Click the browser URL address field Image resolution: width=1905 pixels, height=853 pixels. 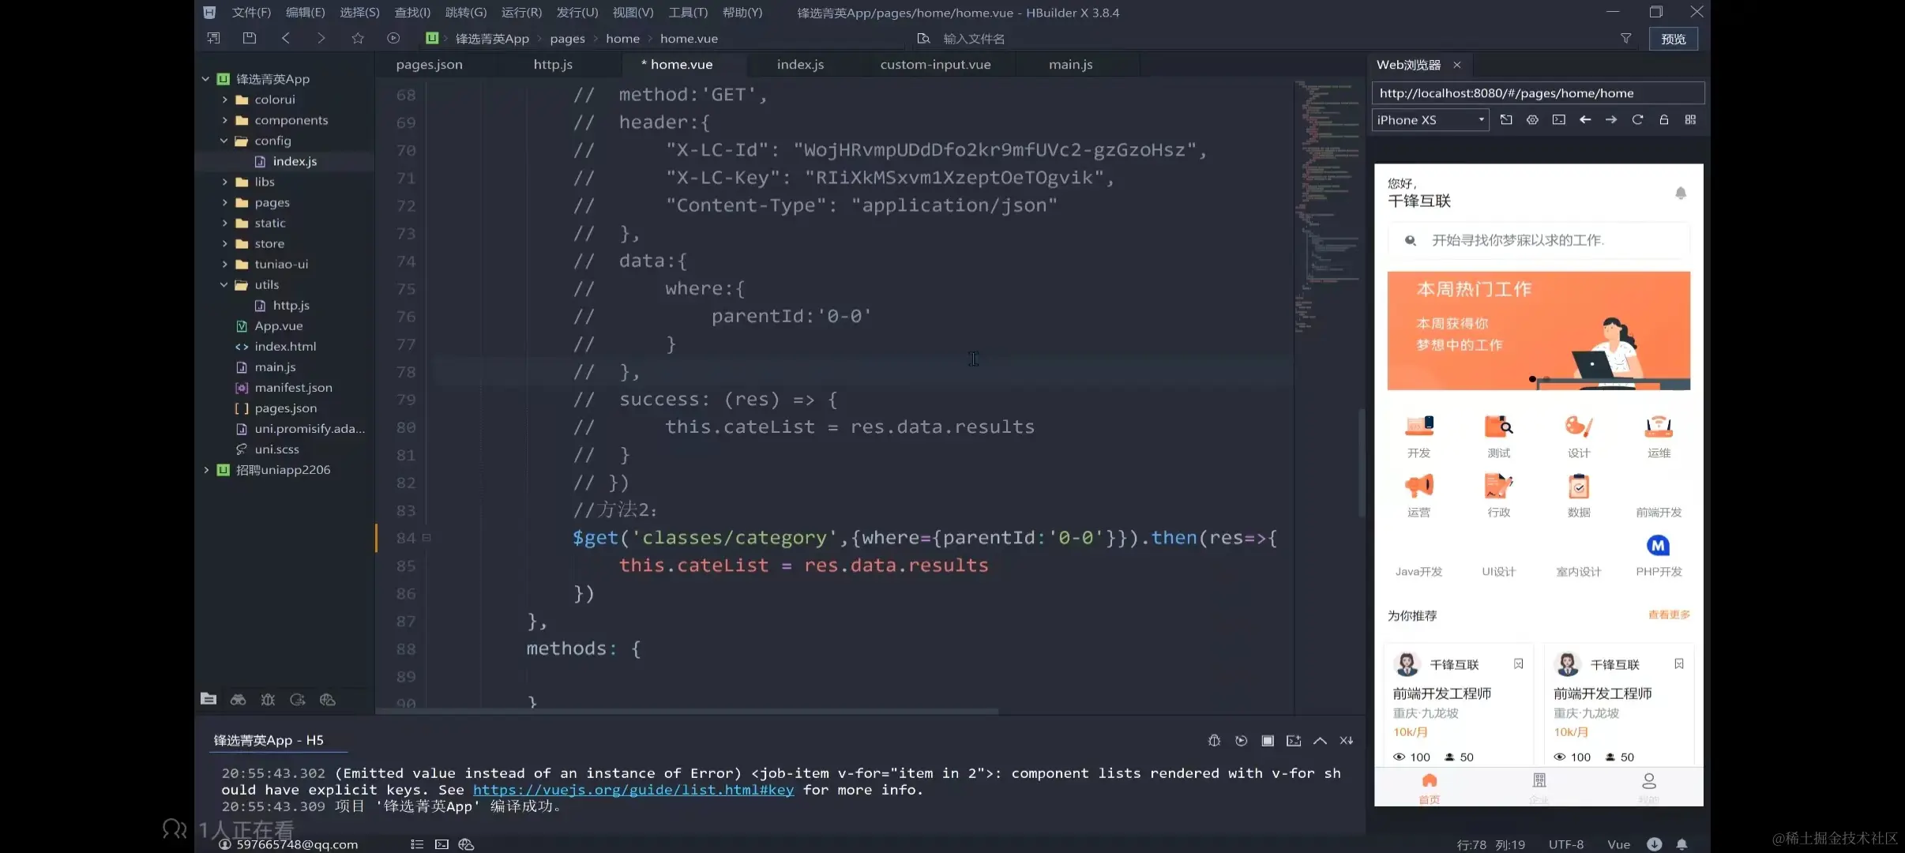(x=1536, y=93)
